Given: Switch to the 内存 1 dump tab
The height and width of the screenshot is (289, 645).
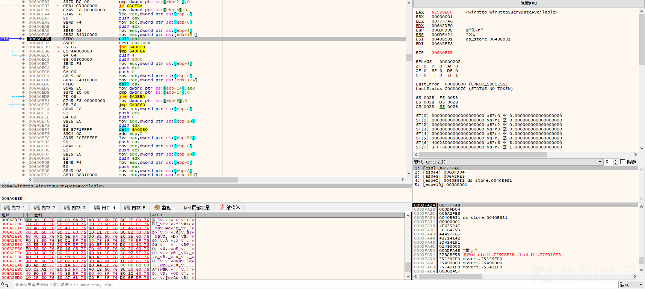Looking at the screenshot, I should coord(15,208).
